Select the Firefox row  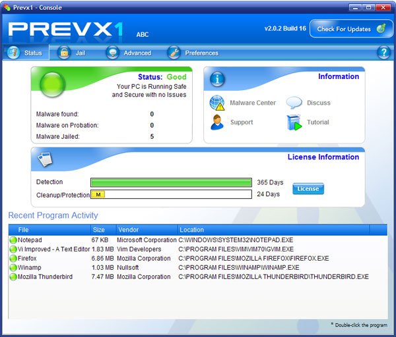tap(198, 259)
